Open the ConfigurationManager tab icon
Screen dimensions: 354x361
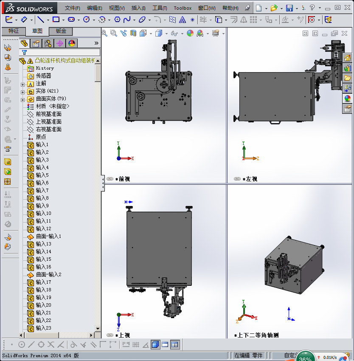click(48, 43)
